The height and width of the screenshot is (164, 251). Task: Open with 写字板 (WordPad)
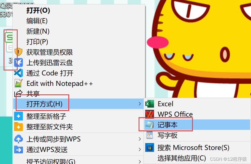coord(197,135)
